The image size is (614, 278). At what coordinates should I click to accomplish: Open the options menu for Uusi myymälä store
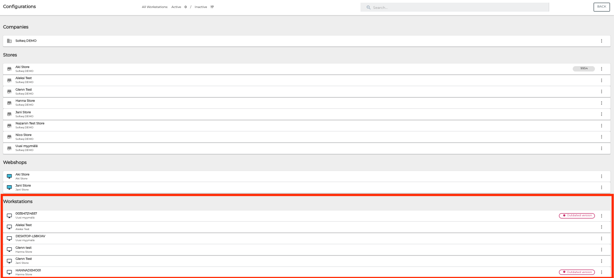(x=602, y=148)
